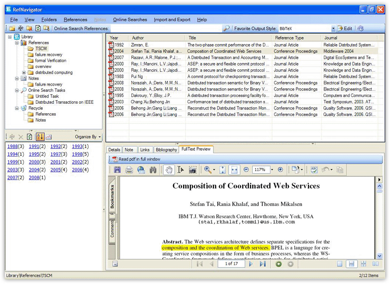This screenshot has height=284, width=390.
Task: Click the new folder icon in main toolbar
Action: (x=12, y=29)
